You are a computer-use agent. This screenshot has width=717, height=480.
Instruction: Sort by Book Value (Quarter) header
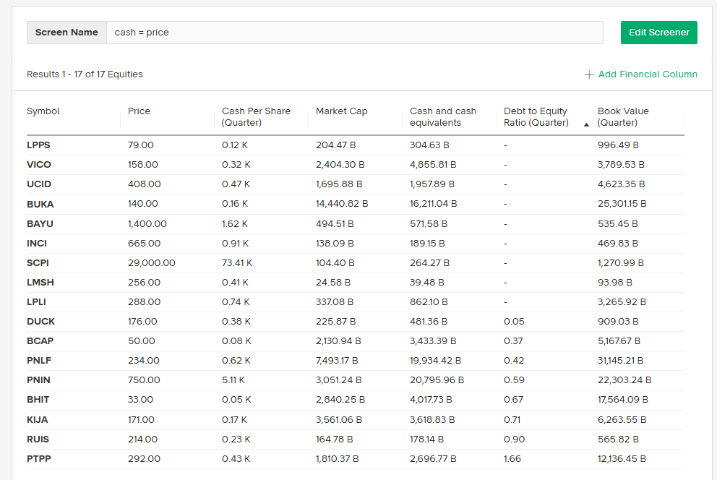[623, 117]
